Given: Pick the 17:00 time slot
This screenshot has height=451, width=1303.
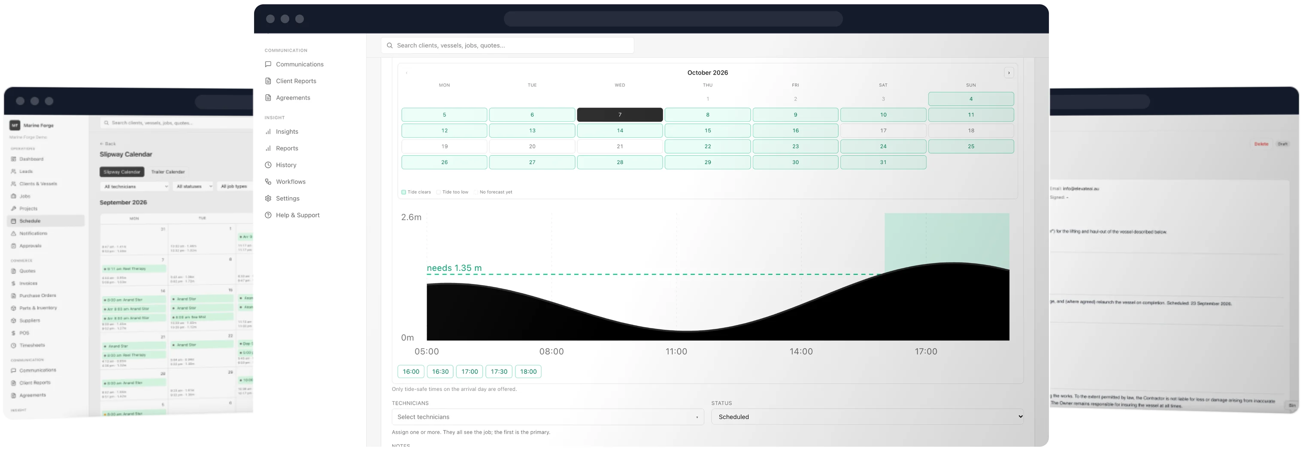Looking at the screenshot, I should tap(470, 371).
